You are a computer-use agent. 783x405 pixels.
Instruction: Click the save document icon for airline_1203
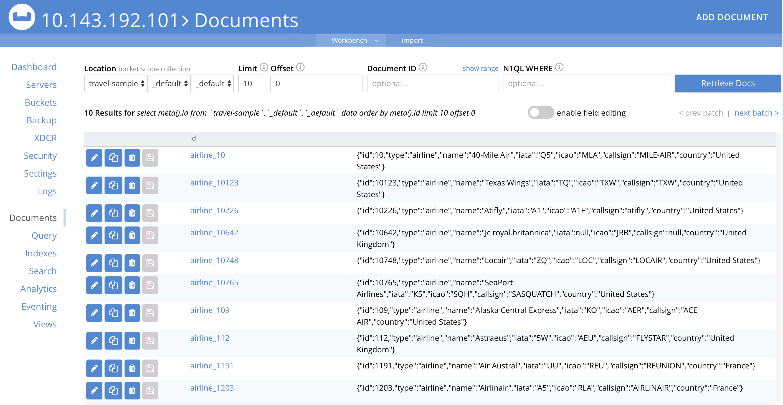point(150,388)
